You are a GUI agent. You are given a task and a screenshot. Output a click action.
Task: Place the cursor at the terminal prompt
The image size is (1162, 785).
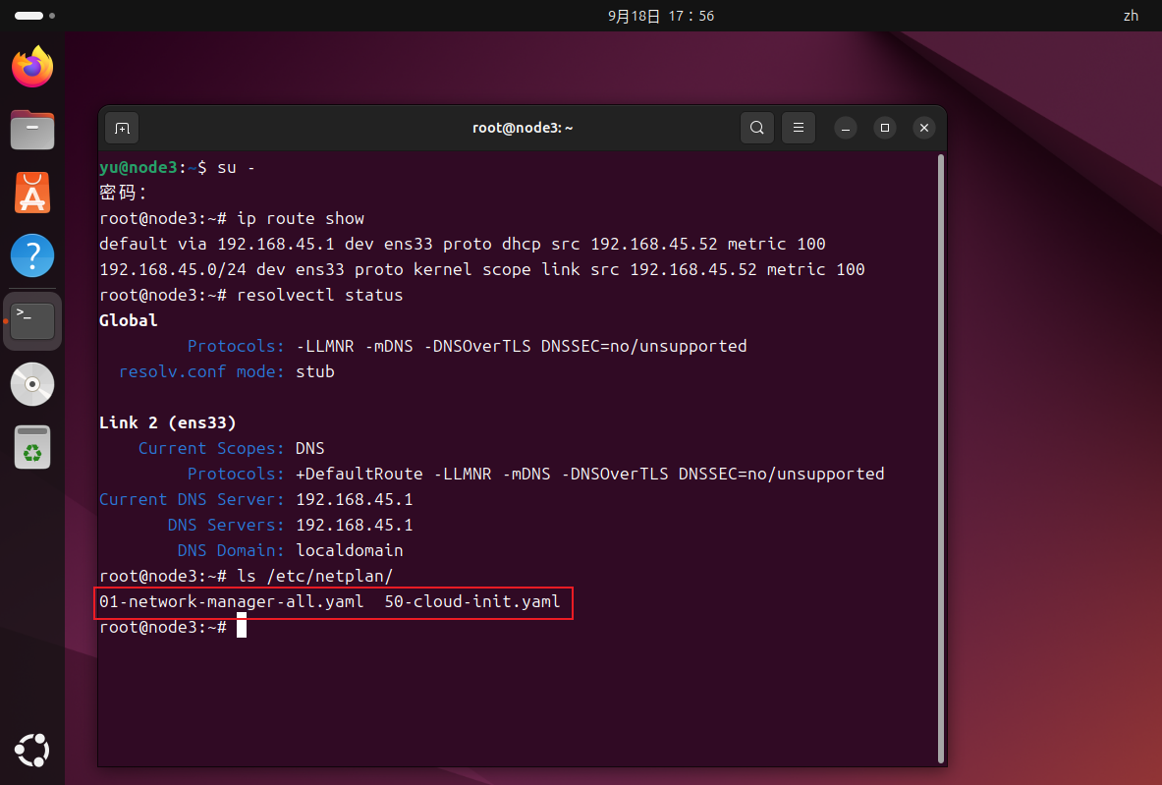(x=241, y=626)
